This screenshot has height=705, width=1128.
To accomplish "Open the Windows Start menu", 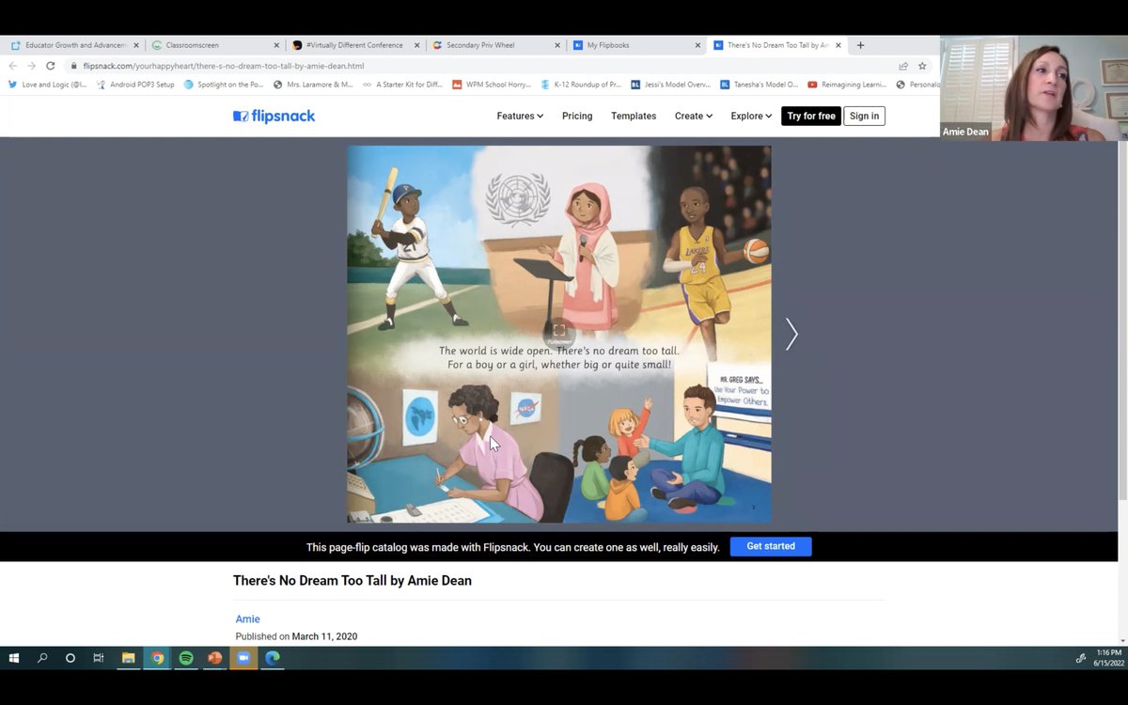I will click(13, 658).
